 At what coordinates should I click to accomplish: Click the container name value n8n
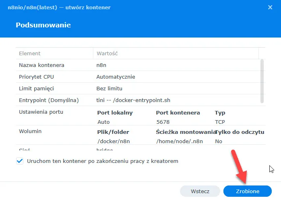pos(101,65)
